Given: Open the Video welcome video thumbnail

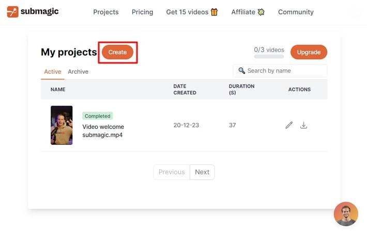Looking at the screenshot, I should coord(62,125).
